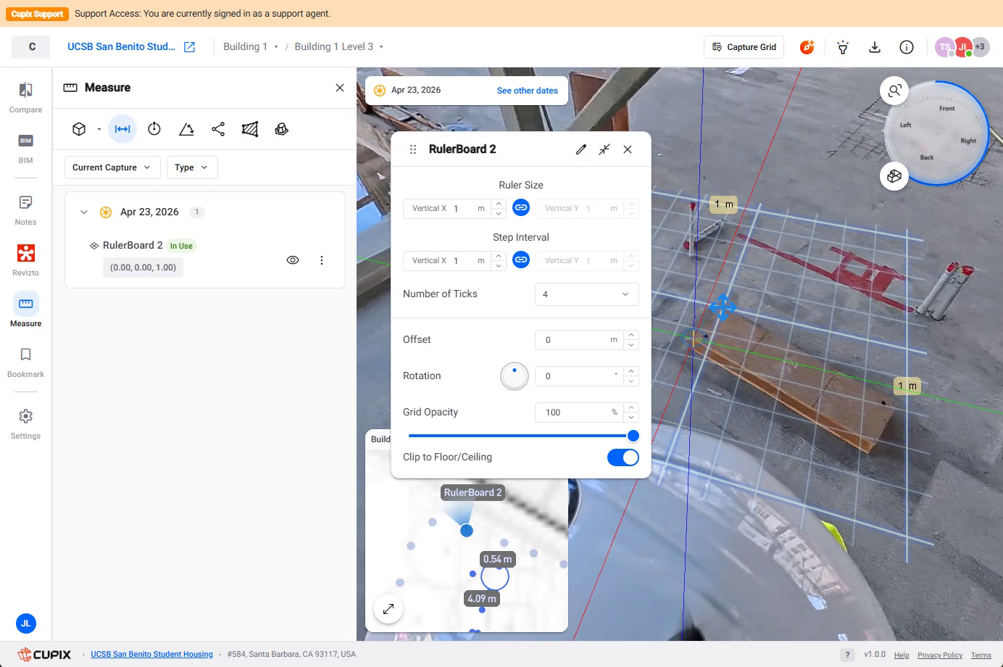
Task: Open the Help footer link
Action: (x=902, y=655)
